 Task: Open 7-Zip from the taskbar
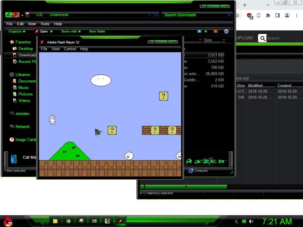(x=94, y=221)
